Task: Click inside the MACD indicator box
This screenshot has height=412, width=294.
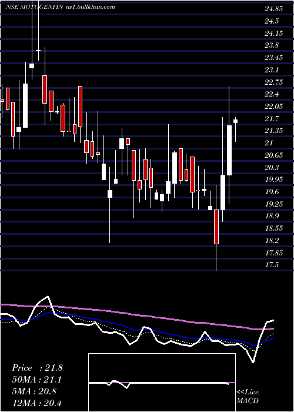Action: coord(162,383)
